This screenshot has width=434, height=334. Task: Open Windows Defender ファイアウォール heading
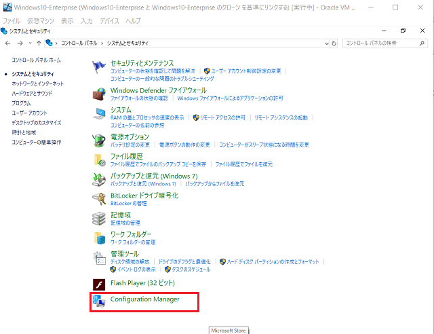(x=158, y=90)
